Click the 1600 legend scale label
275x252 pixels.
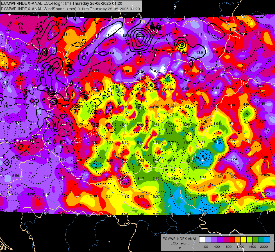pyautogui.click(x=252, y=247)
